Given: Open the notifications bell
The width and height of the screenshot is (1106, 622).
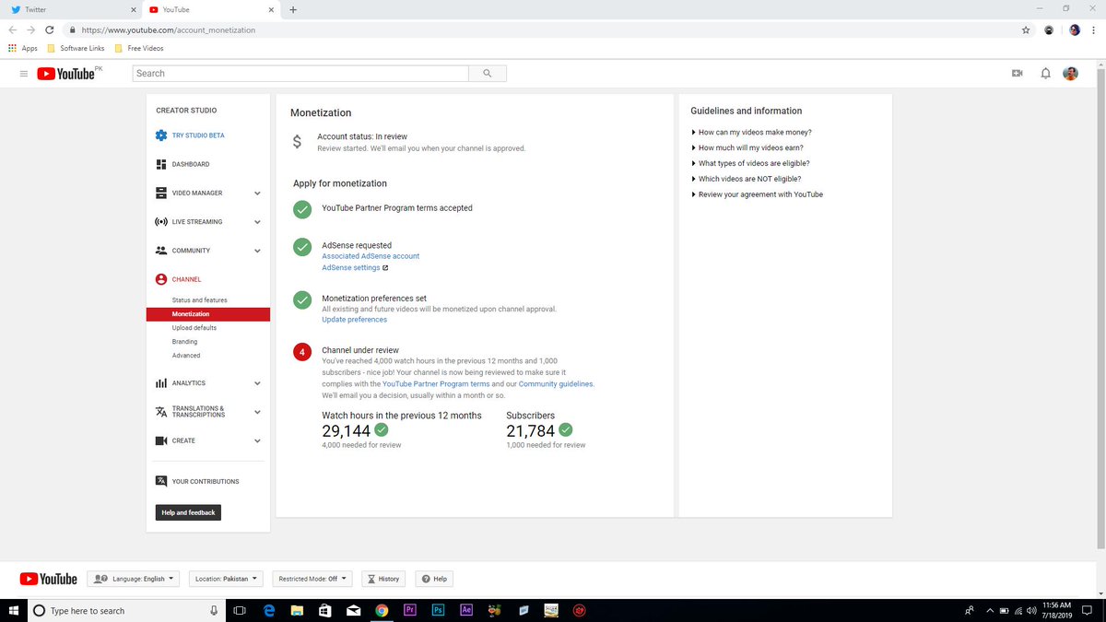Looking at the screenshot, I should (1045, 74).
